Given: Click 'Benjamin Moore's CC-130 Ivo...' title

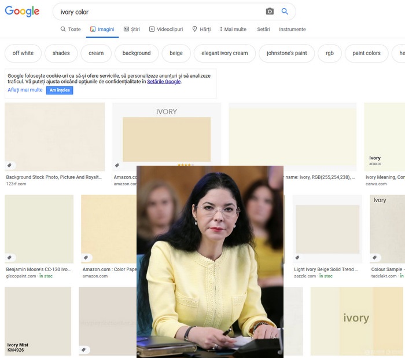Looking at the screenshot, I should [x=38, y=269].
